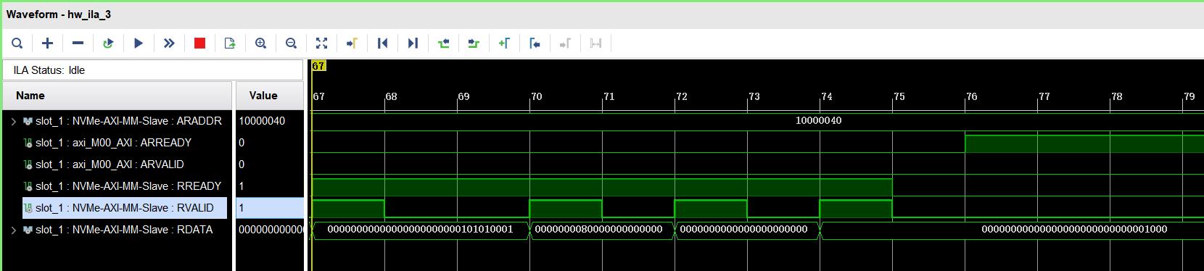Click the Zoom In magnifier icon
Image resolution: width=1204 pixels, height=271 pixels.
[x=260, y=43]
